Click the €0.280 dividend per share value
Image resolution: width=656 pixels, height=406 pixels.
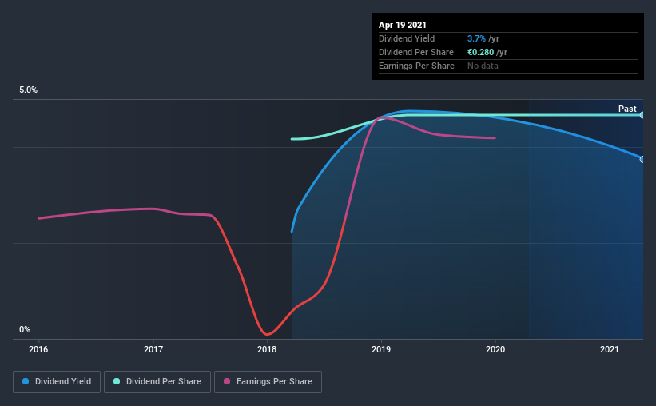481,52
